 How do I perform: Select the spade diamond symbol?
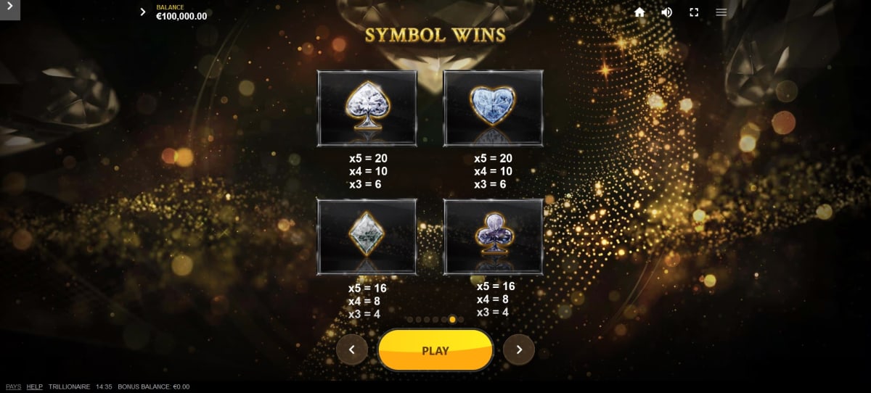tap(367, 108)
